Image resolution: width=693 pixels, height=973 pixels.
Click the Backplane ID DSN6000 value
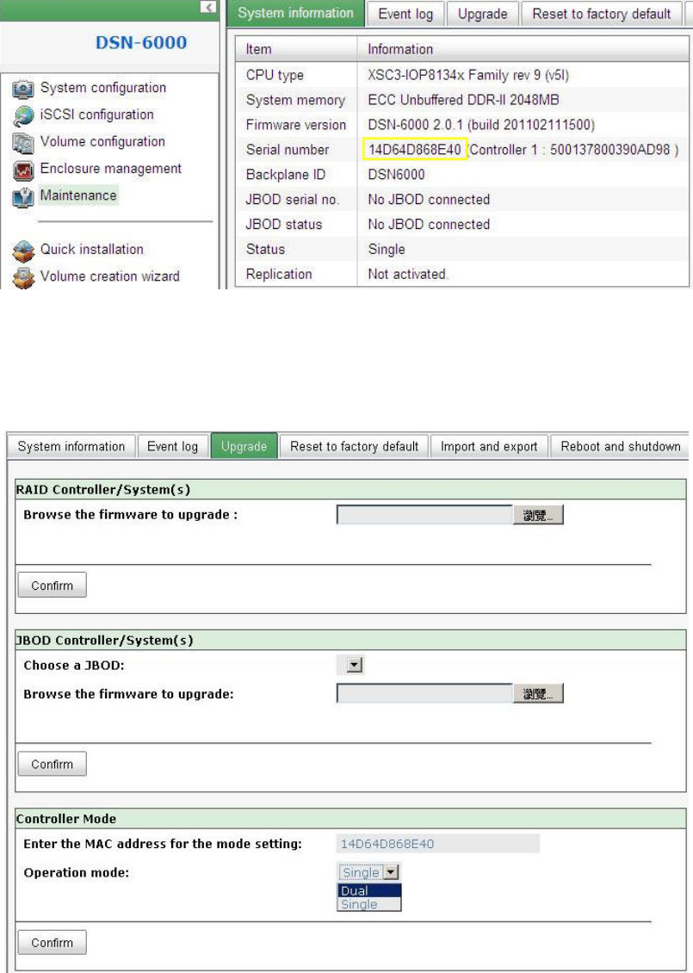pos(397,175)
